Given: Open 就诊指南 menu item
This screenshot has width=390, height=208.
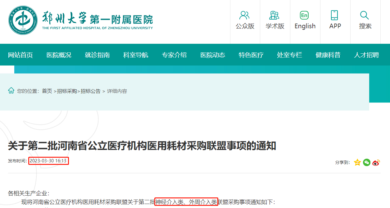Looking at the screenshot, I should pos(97,55).
